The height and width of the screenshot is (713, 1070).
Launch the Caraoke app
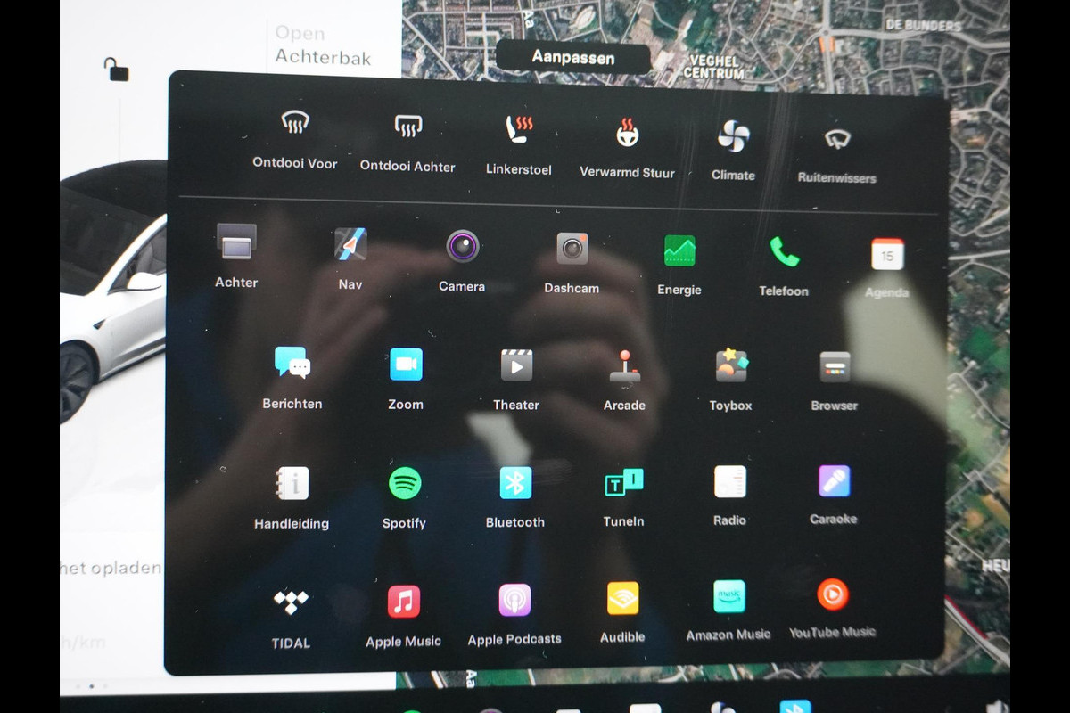835,481
